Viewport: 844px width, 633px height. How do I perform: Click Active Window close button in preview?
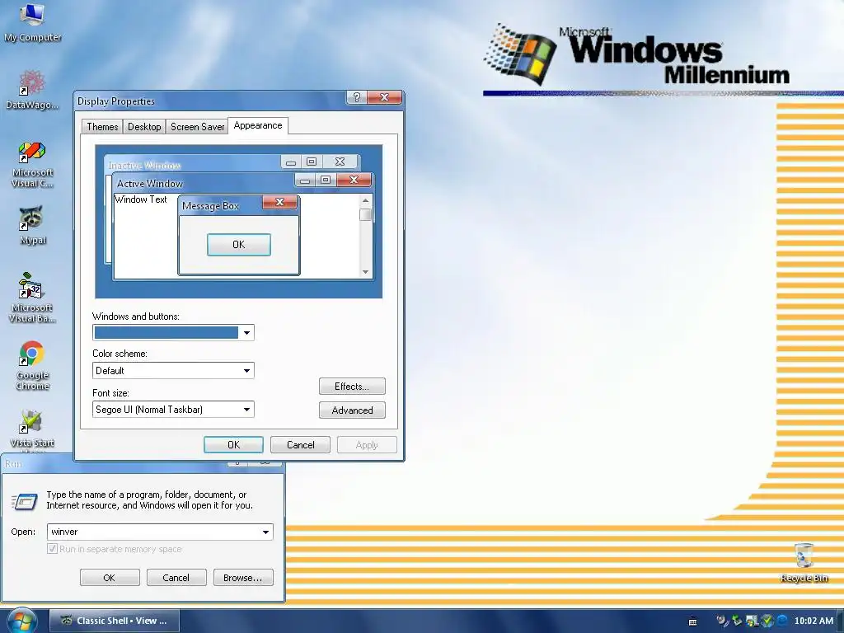tap(354, 180)
